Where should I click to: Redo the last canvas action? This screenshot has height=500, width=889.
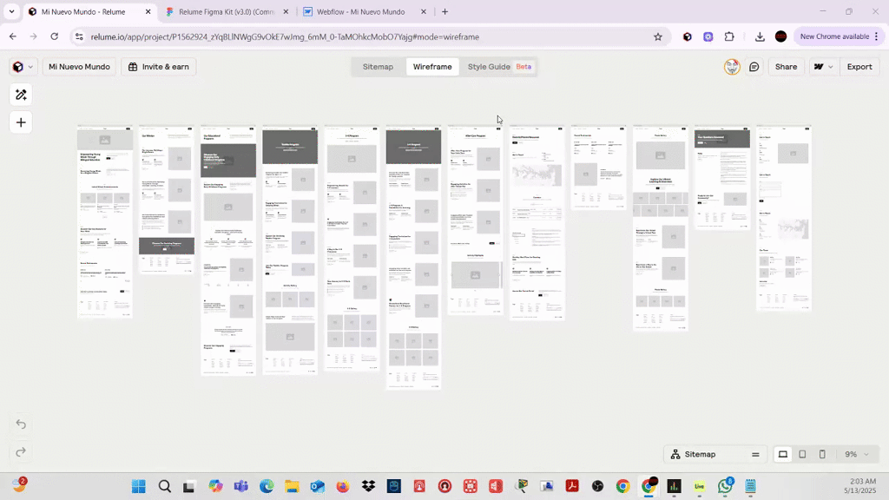21,451
